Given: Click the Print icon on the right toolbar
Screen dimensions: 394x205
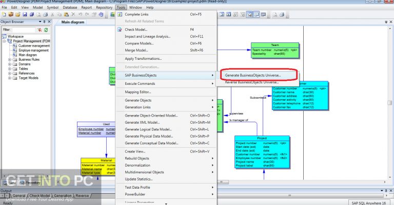Looking at the screenshot, I should [x=282, y=14].
